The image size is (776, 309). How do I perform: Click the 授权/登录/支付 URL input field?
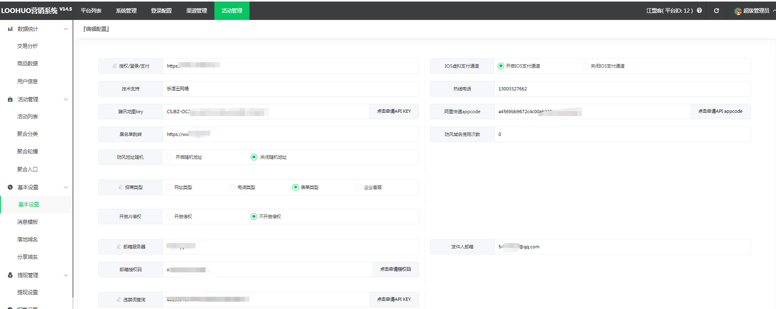(291, 66)
